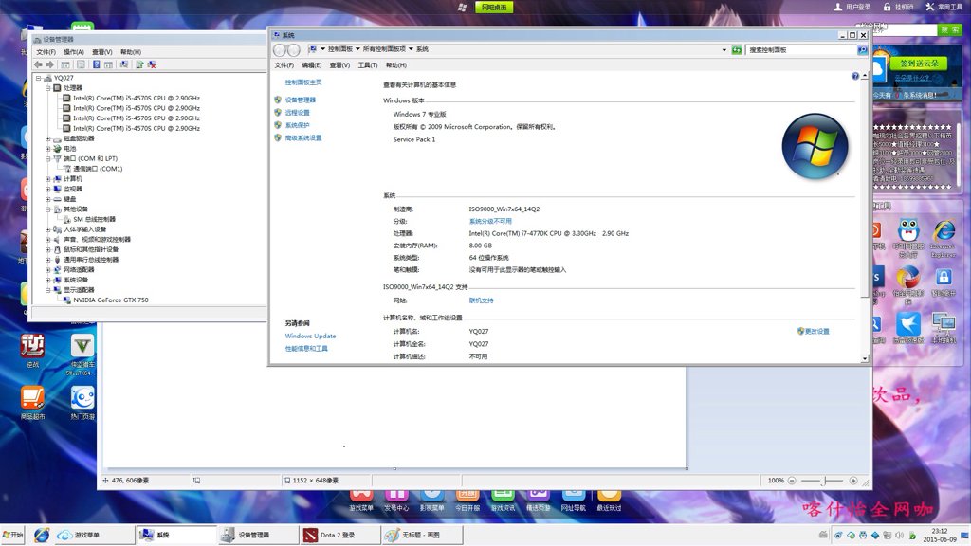Expand the 磁盘驱动器 disk drives node
Image resolution: width=971 pixels, height=546 pixels.
48,138
